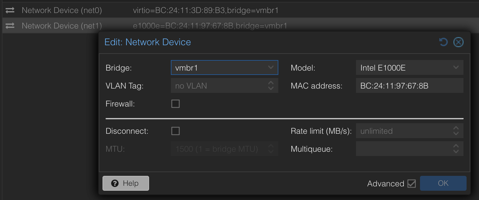
Task: Click the MAC address input field
Action: pyautogui.click(x=409, y=86)
